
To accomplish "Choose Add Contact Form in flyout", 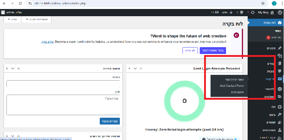I will [x=232, y=86].
